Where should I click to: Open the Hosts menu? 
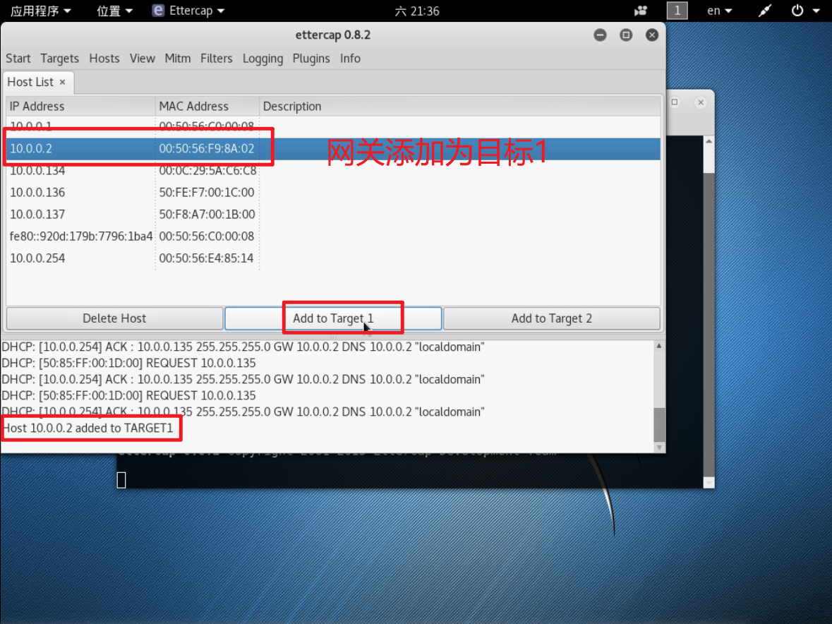104,59
